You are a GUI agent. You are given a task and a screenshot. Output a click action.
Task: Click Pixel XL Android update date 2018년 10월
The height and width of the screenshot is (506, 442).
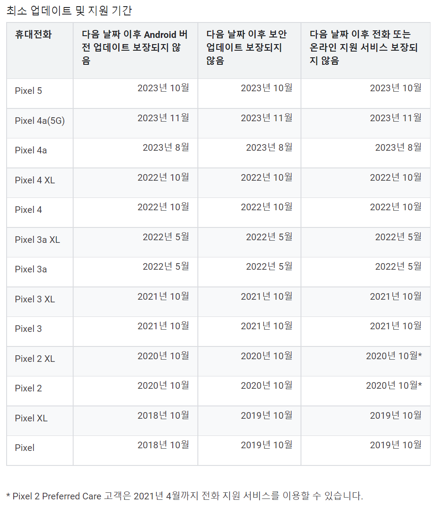click(x=163, y=415)
